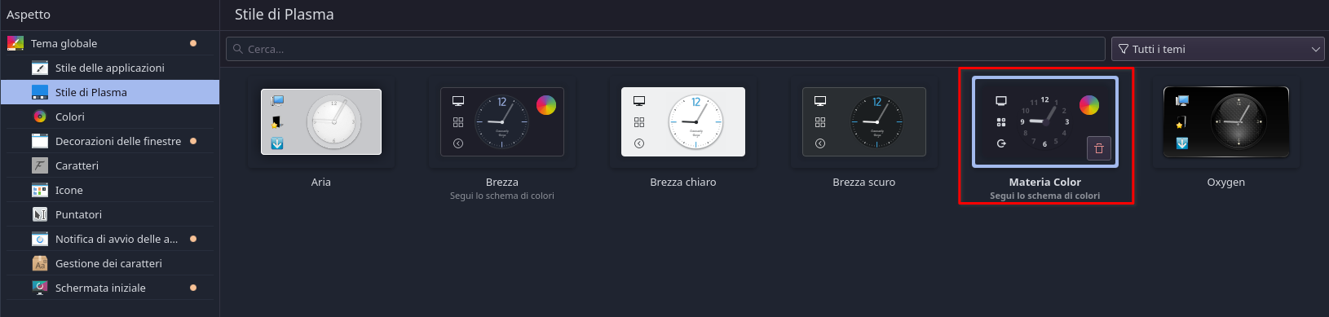1329x317 pixels.
Task: Click the Colori color wheel icon
Action: (x=40, y=117)
